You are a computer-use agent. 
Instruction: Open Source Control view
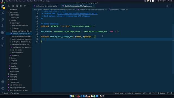tap(3, 19)
